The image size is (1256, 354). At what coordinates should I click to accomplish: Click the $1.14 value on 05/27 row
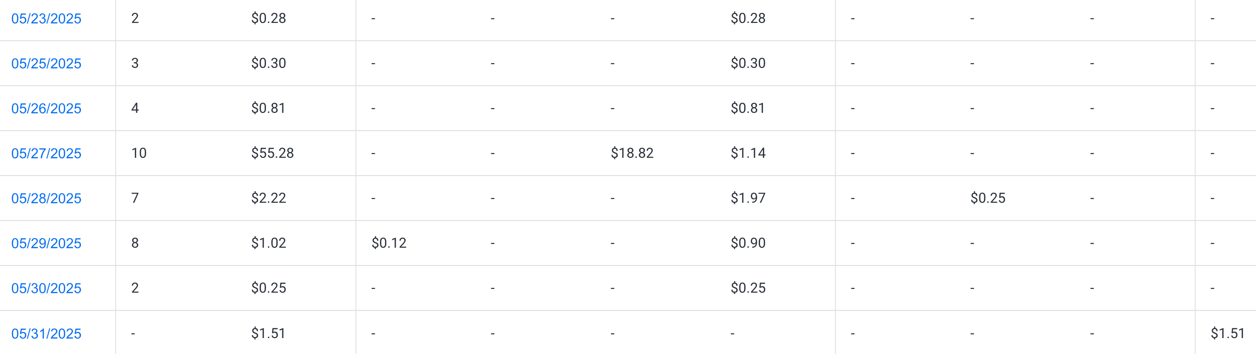[748, 153]
